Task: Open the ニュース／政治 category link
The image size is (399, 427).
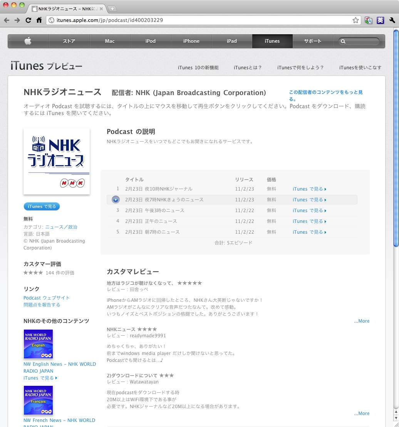Action: [61, 227]
